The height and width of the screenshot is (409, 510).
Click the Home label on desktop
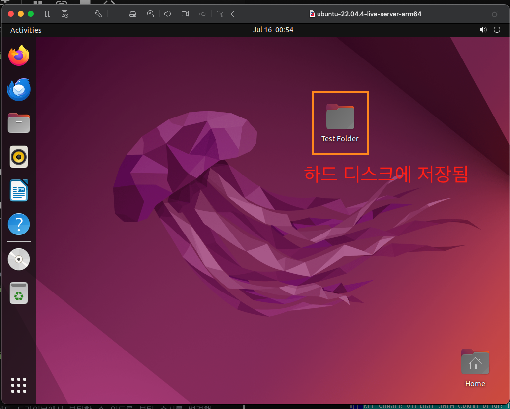(x=475, y=384)
